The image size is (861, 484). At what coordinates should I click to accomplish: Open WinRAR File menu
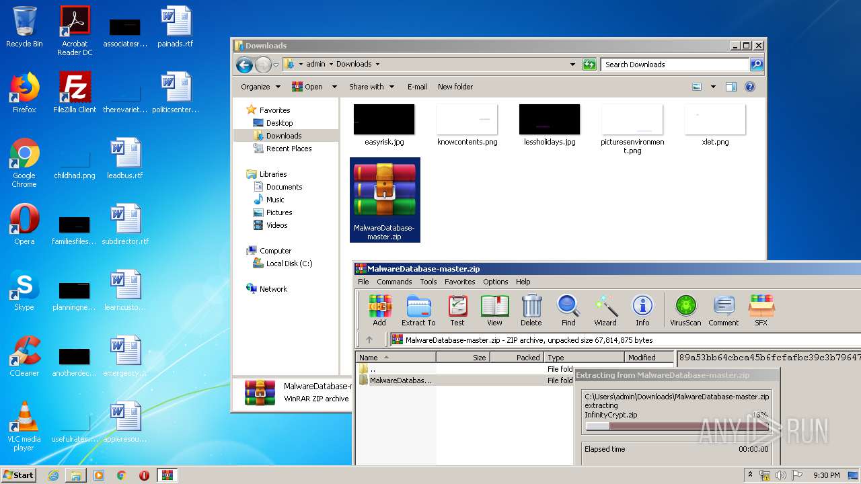click(363, 282)
